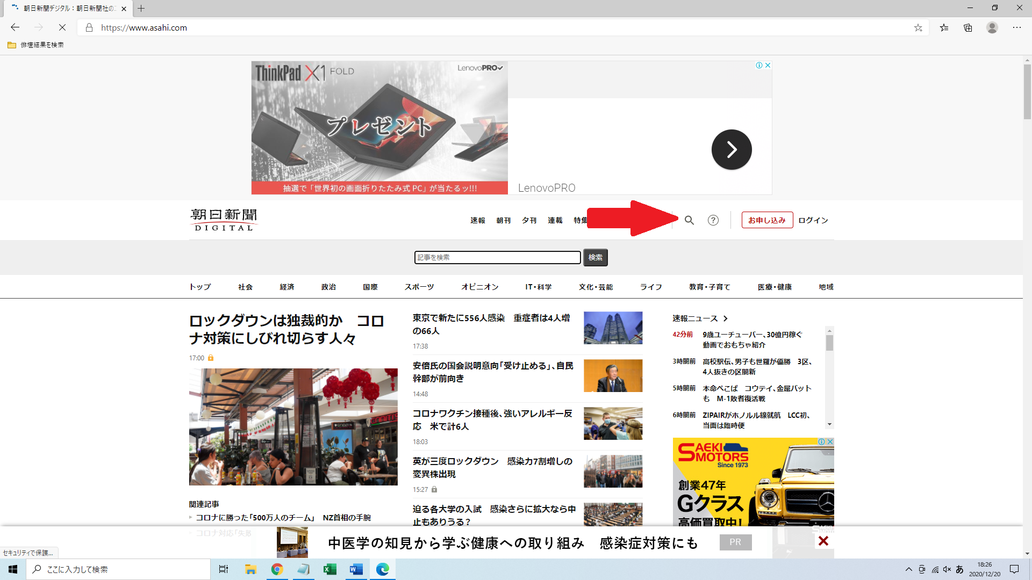
Task: Open Google Chrome from the taskbar
Action: 277,569
